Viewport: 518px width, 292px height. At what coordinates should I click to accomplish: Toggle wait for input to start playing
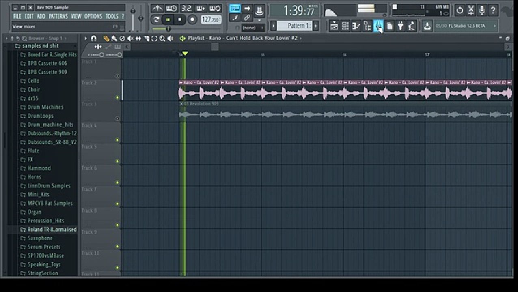point(171,9)
